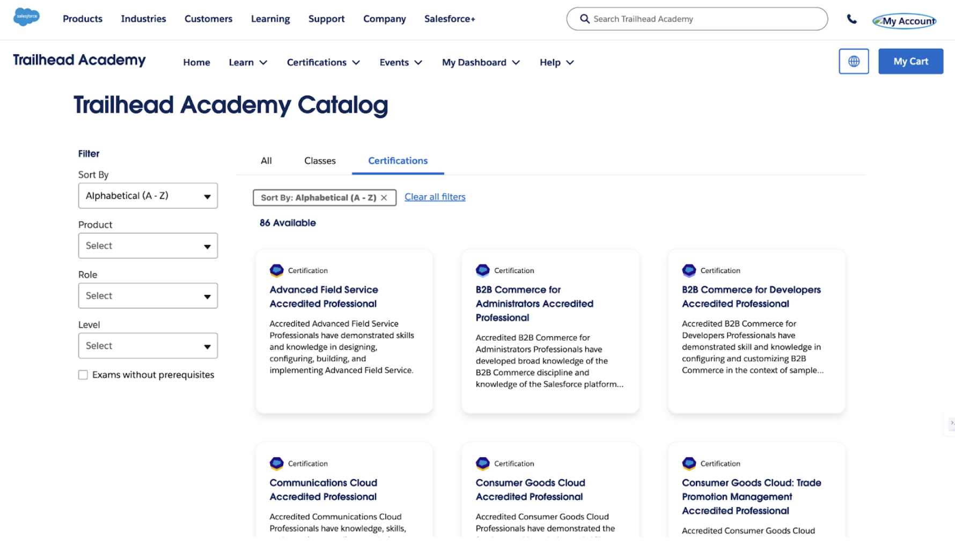955x545 pixels.
Task: Expand the Certifications menu in the navigation
Action: point(323,62)
